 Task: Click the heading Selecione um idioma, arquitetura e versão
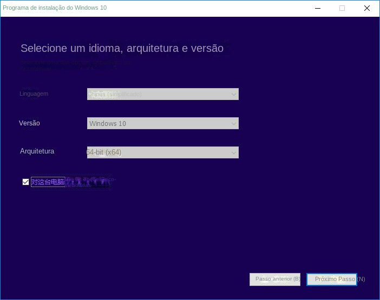[x=122, y=48]
